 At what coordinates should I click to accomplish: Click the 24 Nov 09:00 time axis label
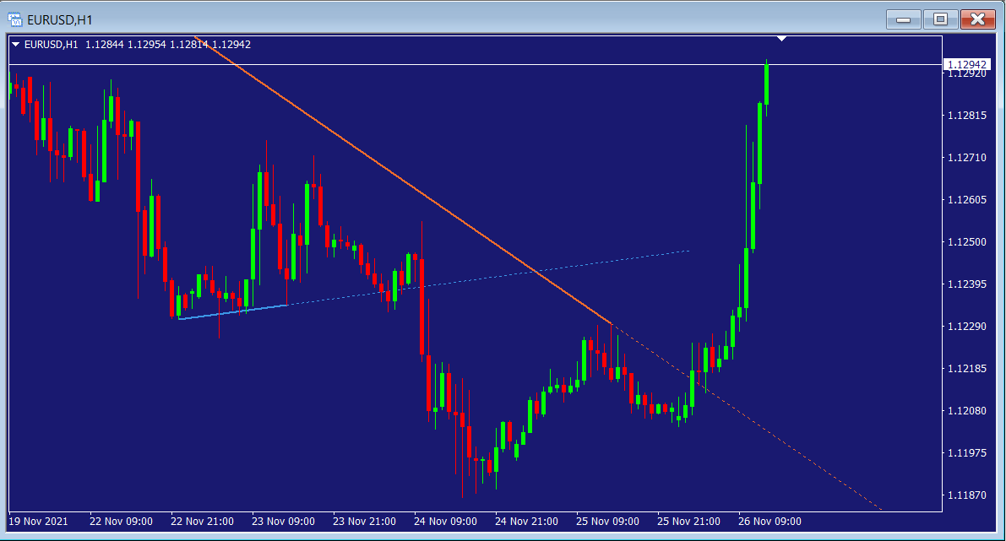(445, 521)
